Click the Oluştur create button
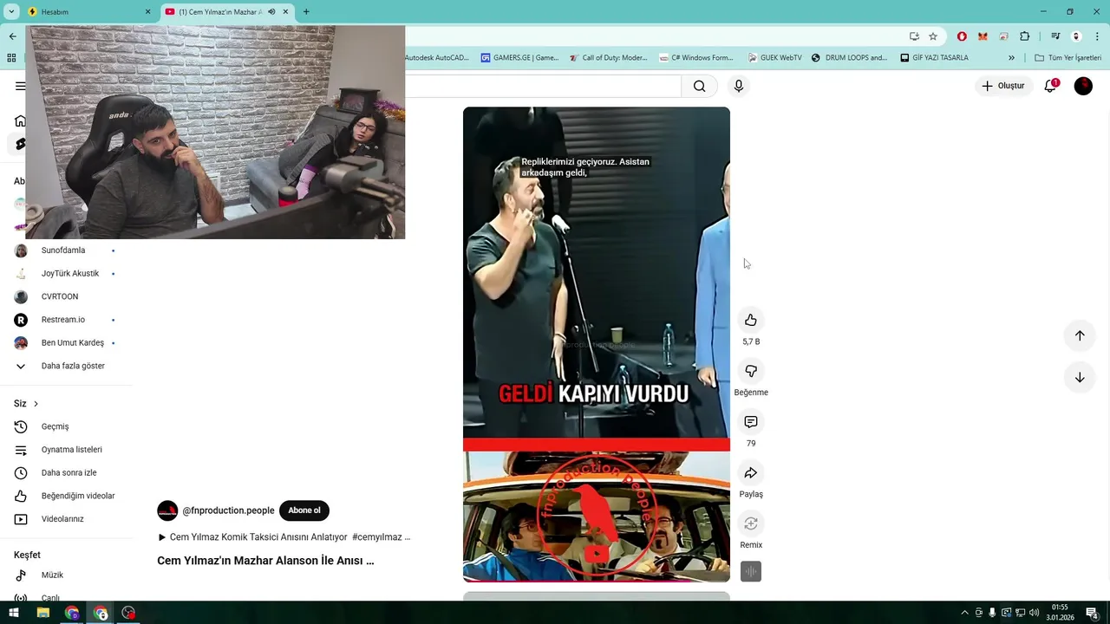 1003,86
